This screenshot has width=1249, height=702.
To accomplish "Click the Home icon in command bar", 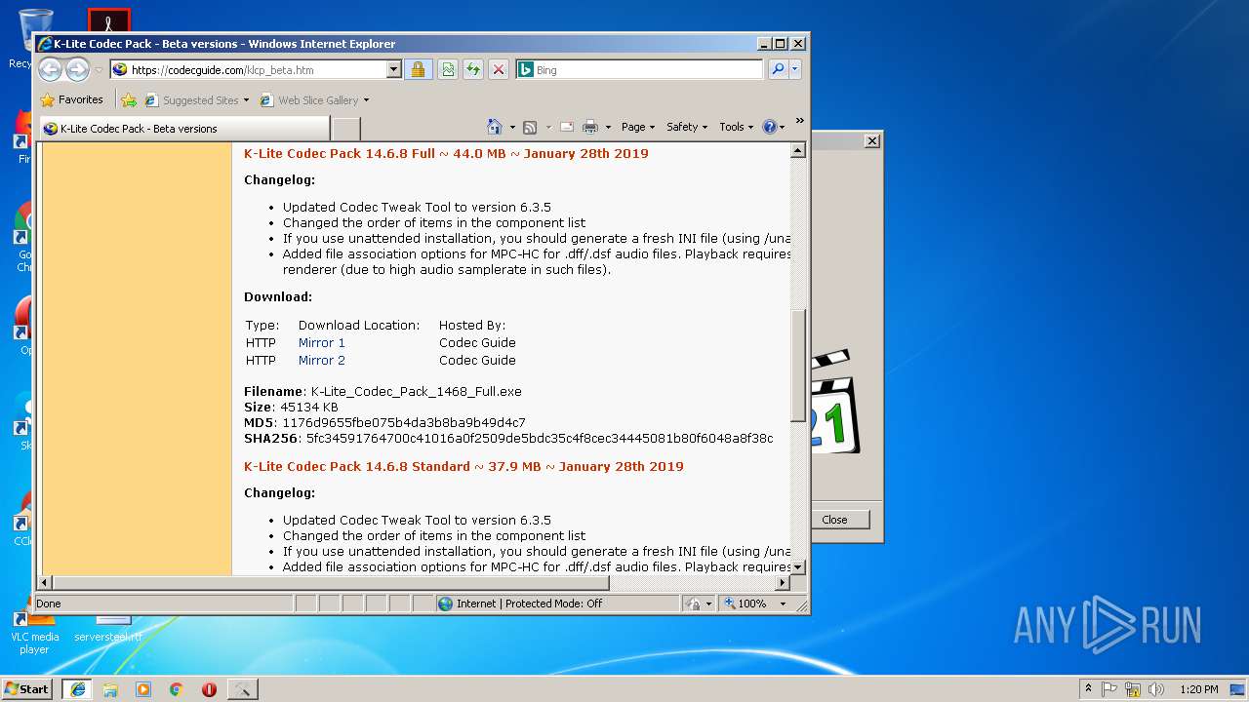I will 494,127.
